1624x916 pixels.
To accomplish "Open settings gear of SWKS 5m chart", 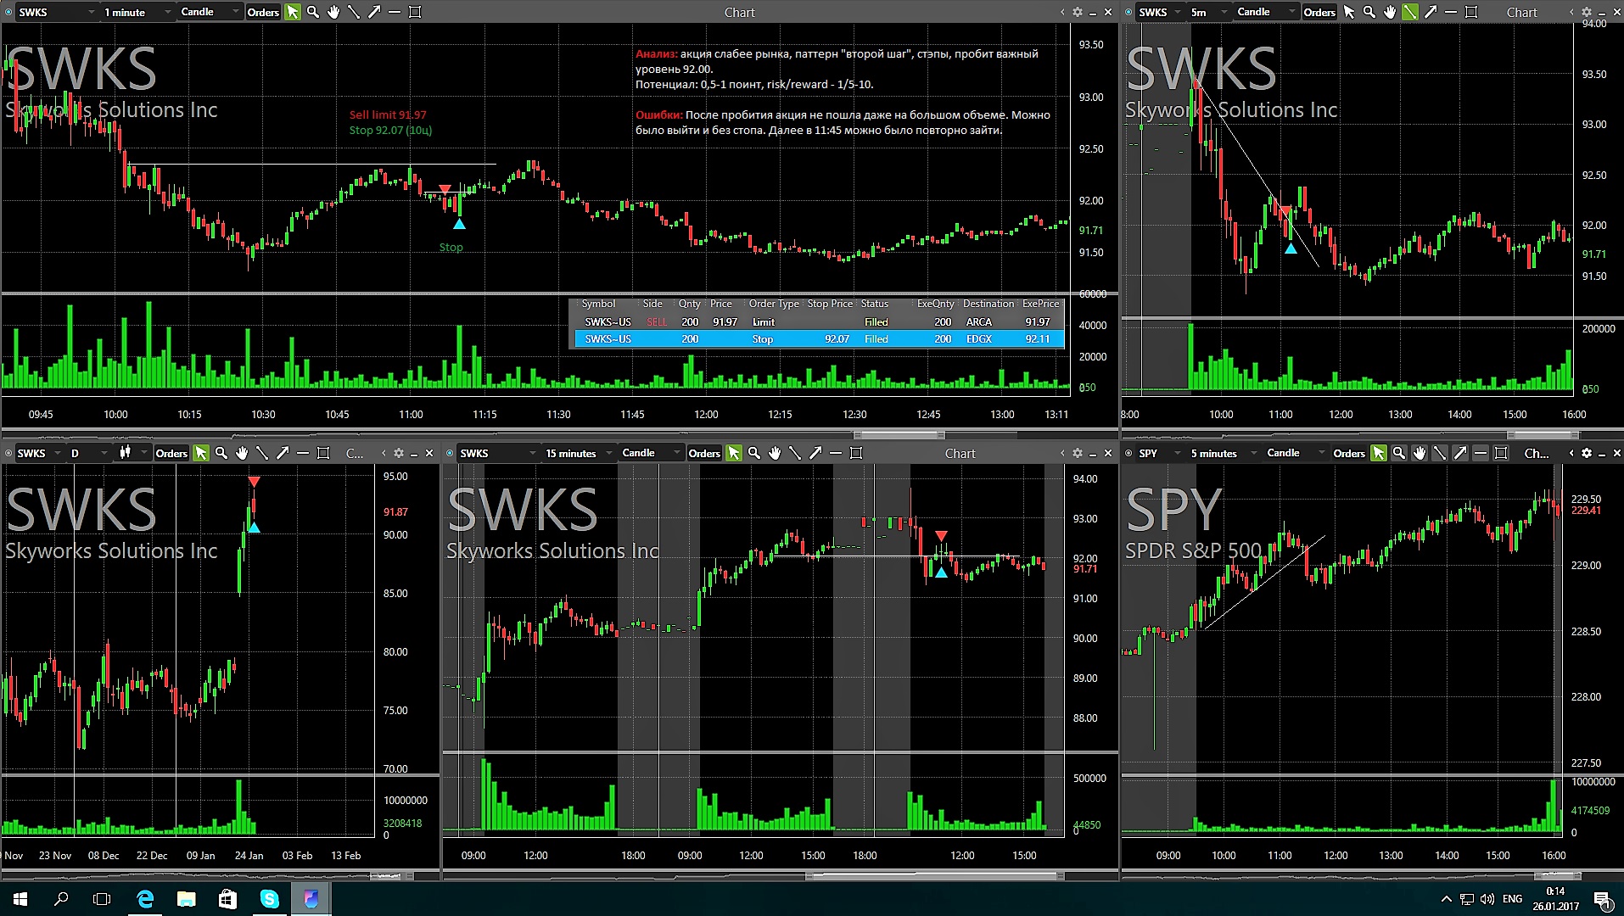I will click(x=1587, y=12).
